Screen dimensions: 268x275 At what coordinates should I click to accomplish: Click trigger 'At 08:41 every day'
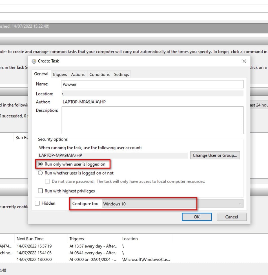click(93, 253)
